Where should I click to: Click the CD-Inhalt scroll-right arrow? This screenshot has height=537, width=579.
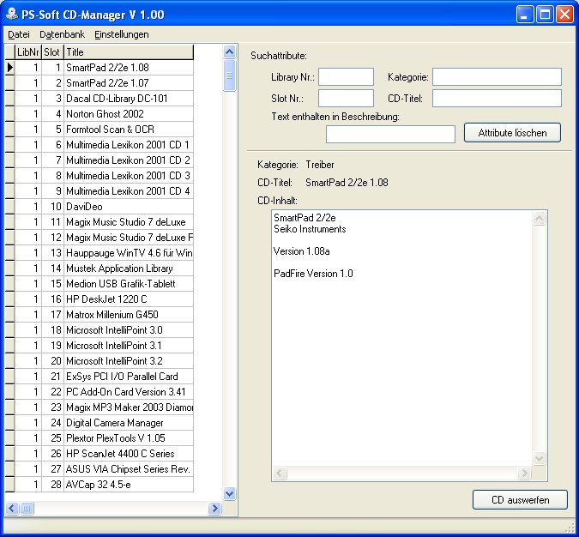(524, 473)
